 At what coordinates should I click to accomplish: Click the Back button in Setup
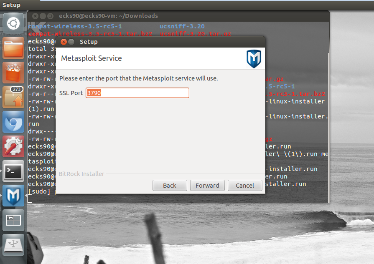tap(170, 186)
